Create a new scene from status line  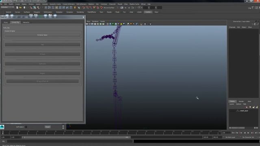[x=17, y=8]
